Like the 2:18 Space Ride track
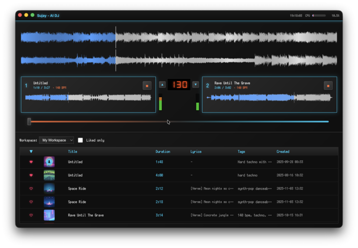This screenshot has width=358, height=248. pyautogui.click(x=31, y=202)
